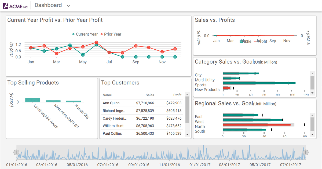Sort Top Customers by Sales column
The height and width of the screenshot is (169, 322).
[150, 95]
